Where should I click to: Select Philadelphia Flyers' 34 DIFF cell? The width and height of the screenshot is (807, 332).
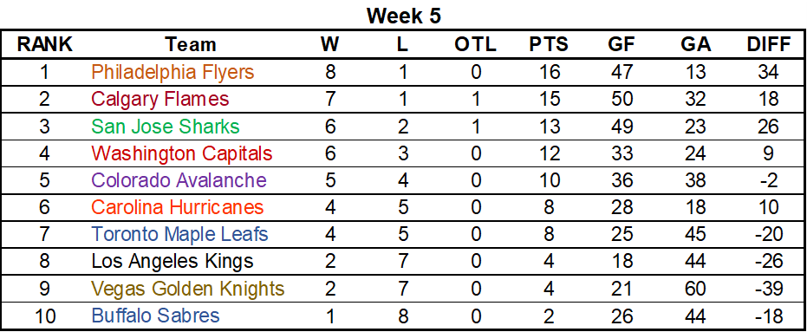click(768, 73)
